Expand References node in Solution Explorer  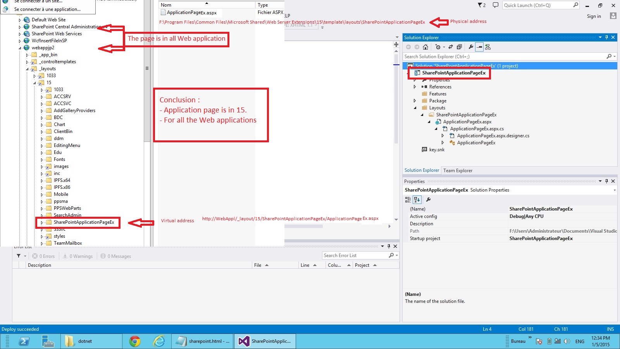point(415,87)
